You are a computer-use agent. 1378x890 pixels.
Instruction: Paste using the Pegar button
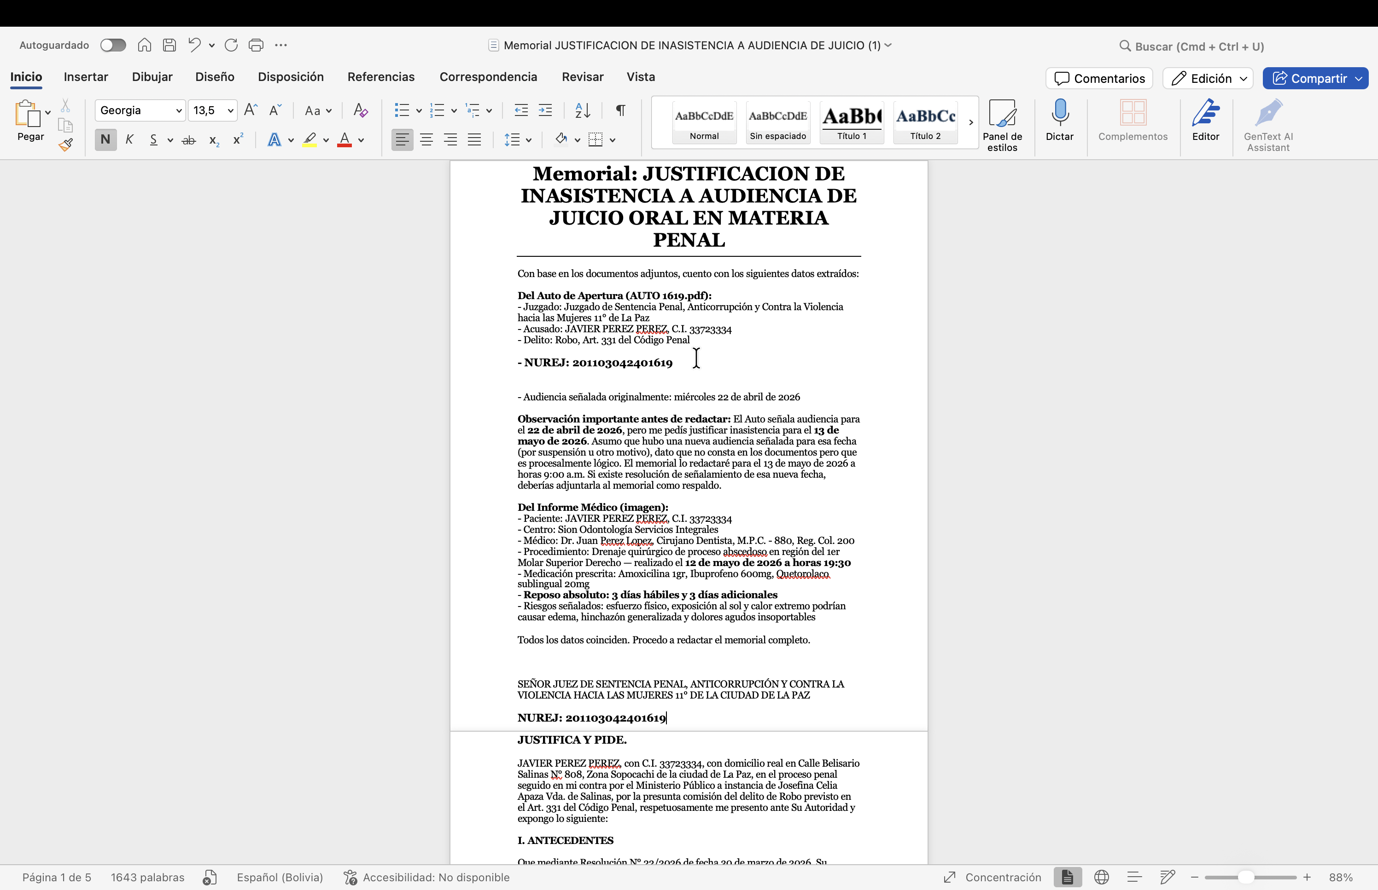coord(30,120)
